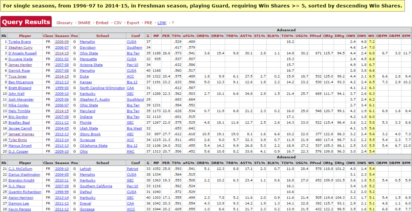The height and width of the screenshot is (212, 412).
Task: Open the WCC conference link
Action: (131, 209)
